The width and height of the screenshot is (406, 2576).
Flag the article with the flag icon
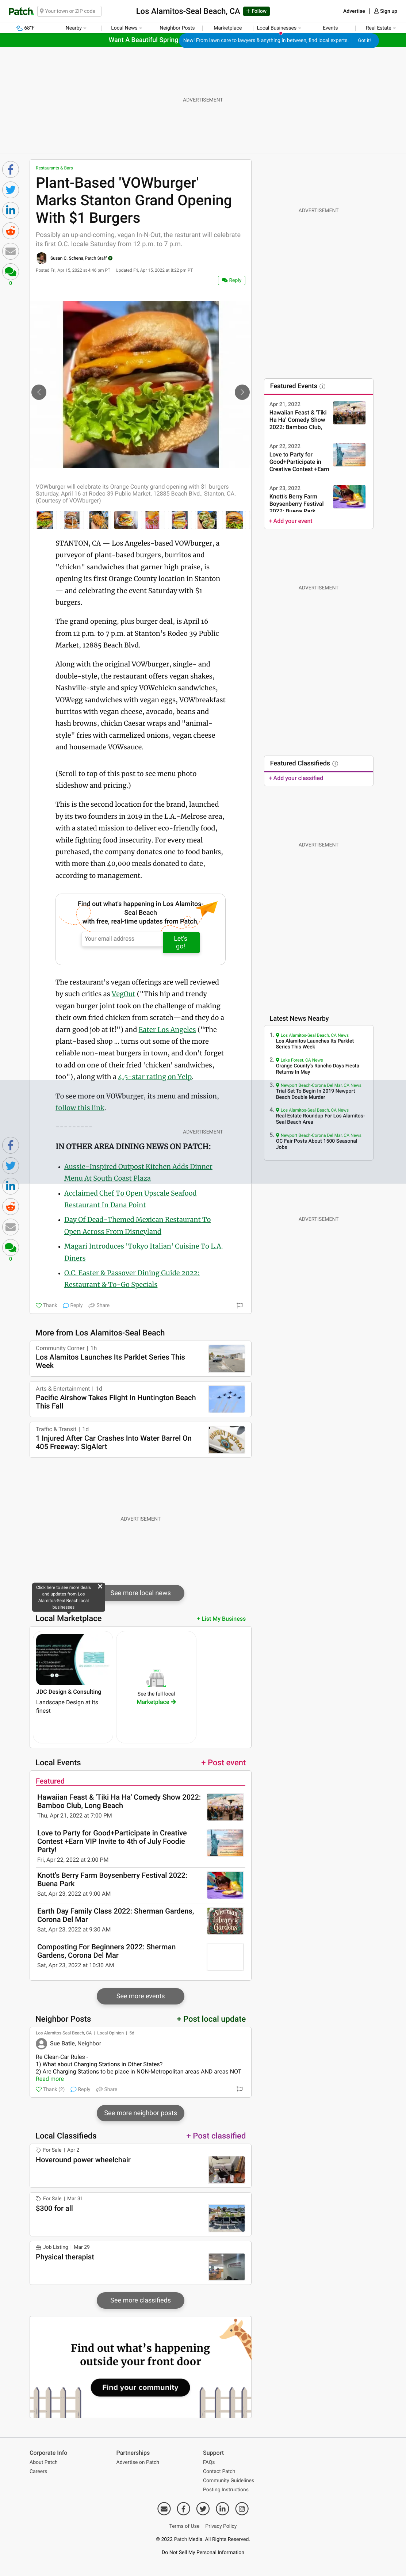click(x=239, y=1305)
